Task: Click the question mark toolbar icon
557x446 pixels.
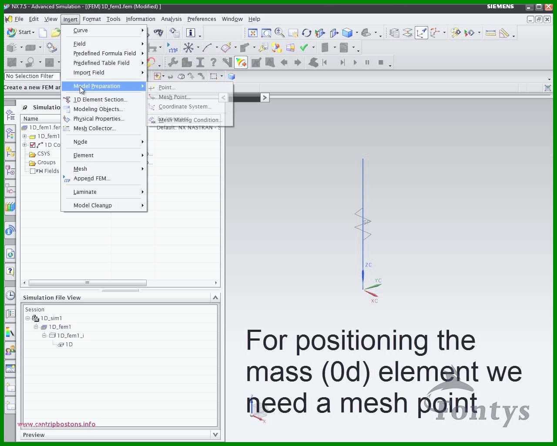Action: pos(213,62)
